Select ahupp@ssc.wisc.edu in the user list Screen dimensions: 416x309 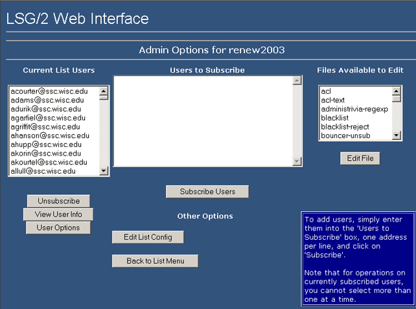tap(54, 144)
